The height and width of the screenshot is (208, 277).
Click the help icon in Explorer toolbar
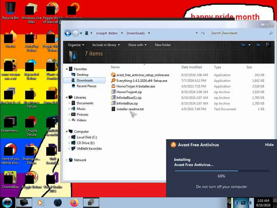268,45
